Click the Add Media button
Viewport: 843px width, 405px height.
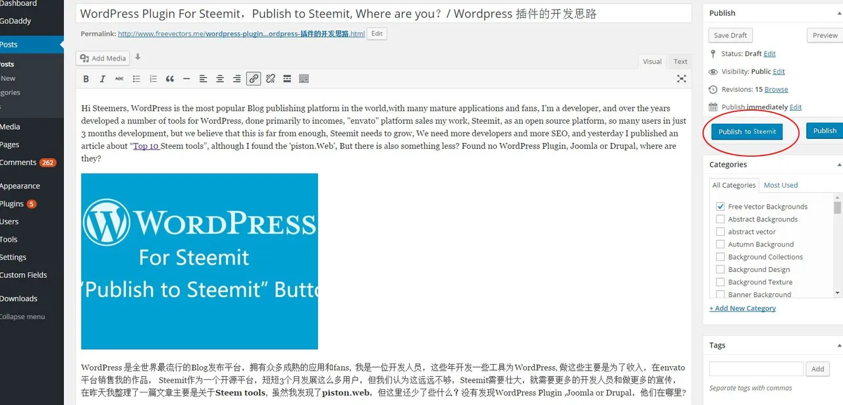point(103,58)
